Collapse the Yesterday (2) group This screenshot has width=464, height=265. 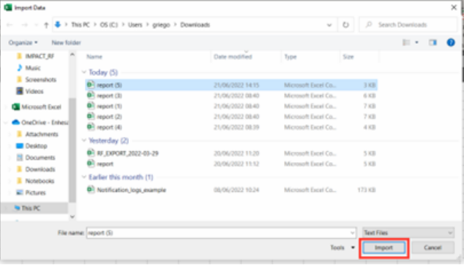(84, 140)
